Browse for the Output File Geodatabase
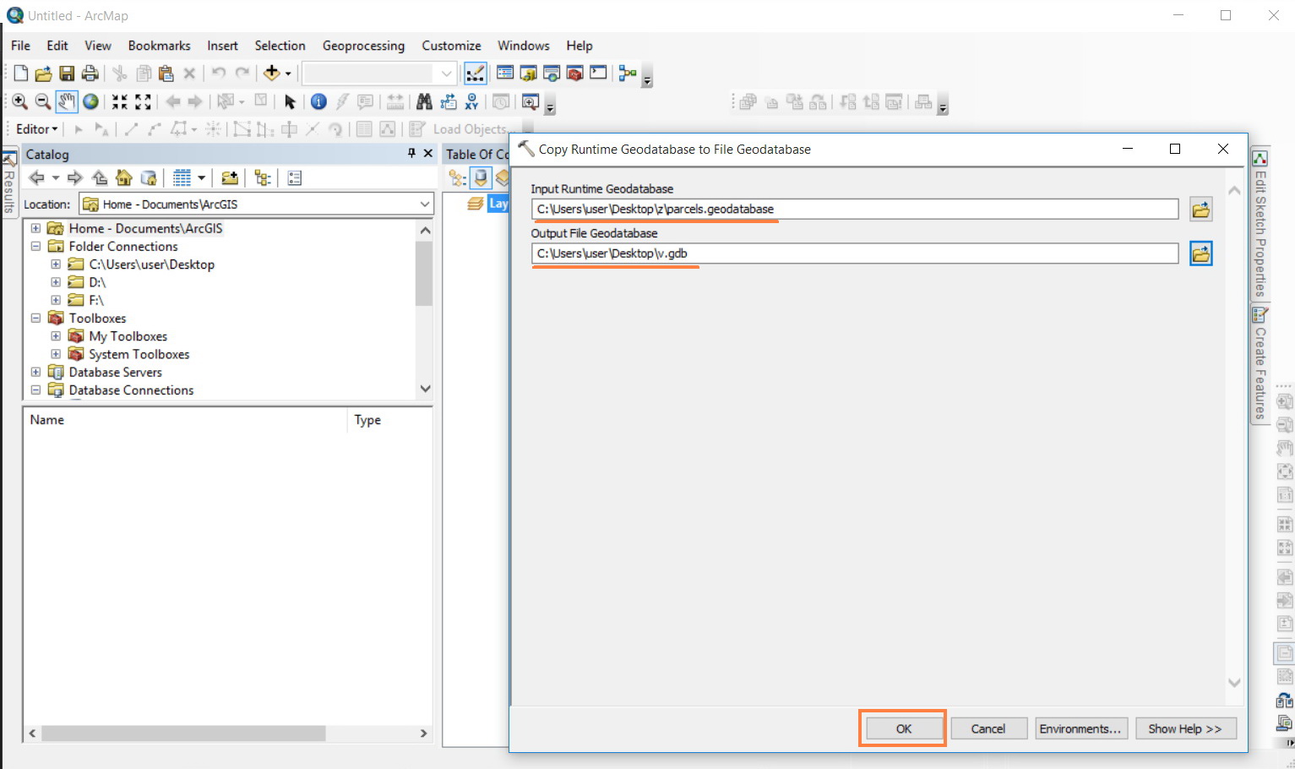Screen dimensions: 1295x769 click(1200, 254)
